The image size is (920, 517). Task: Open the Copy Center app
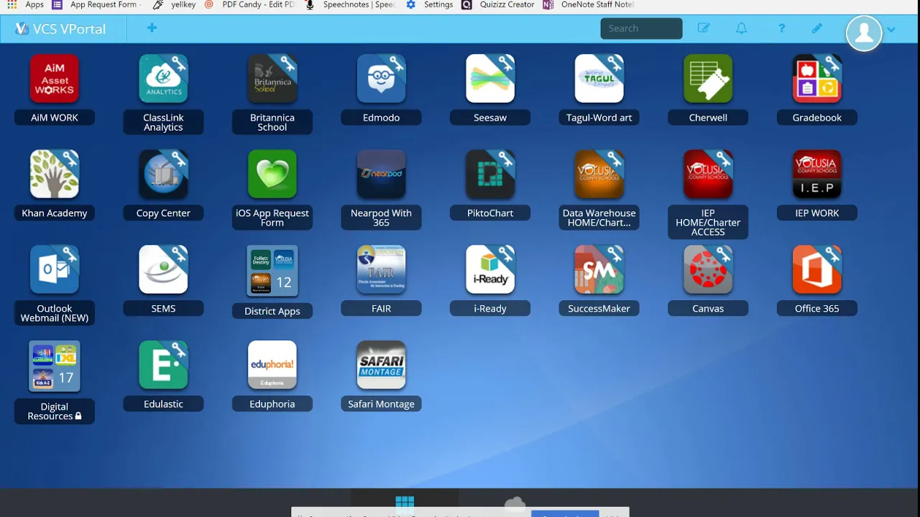[163, 174]
